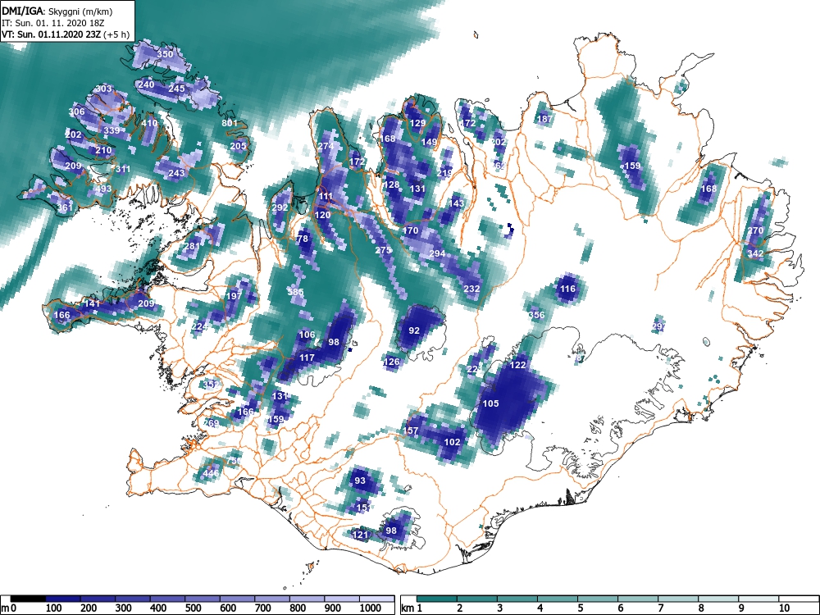
Task: Click the 170 value label
Action: [x=411, y=230]
